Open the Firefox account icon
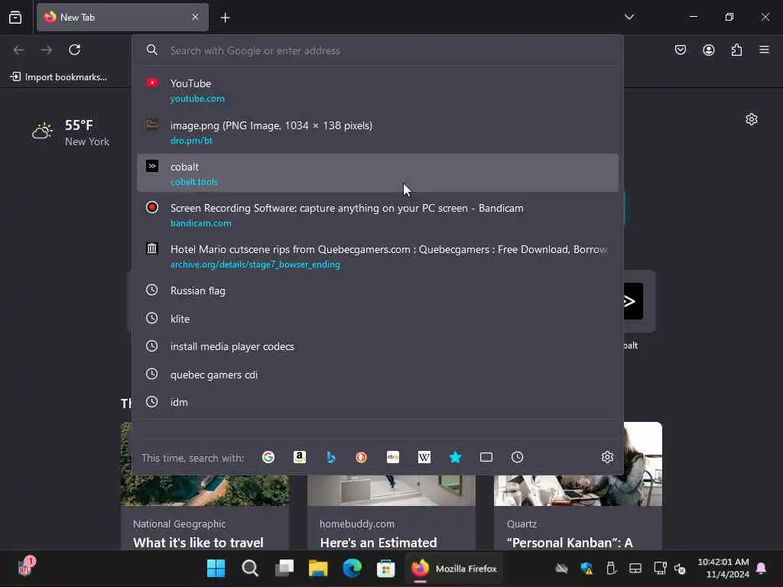The image size is (783, 587). click(709, 50)
